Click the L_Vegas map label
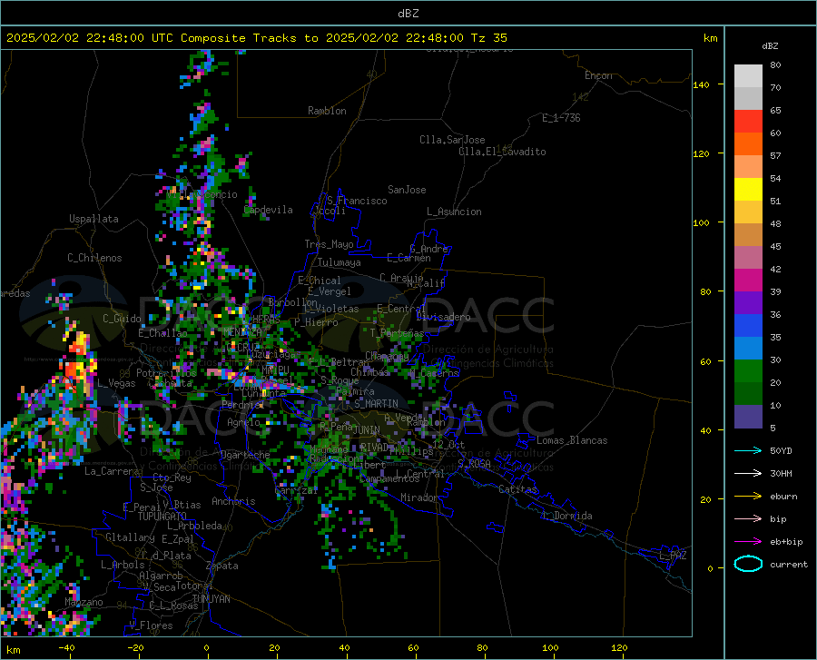The width and height of the screenshot is (817, 660). pos(117,383)
